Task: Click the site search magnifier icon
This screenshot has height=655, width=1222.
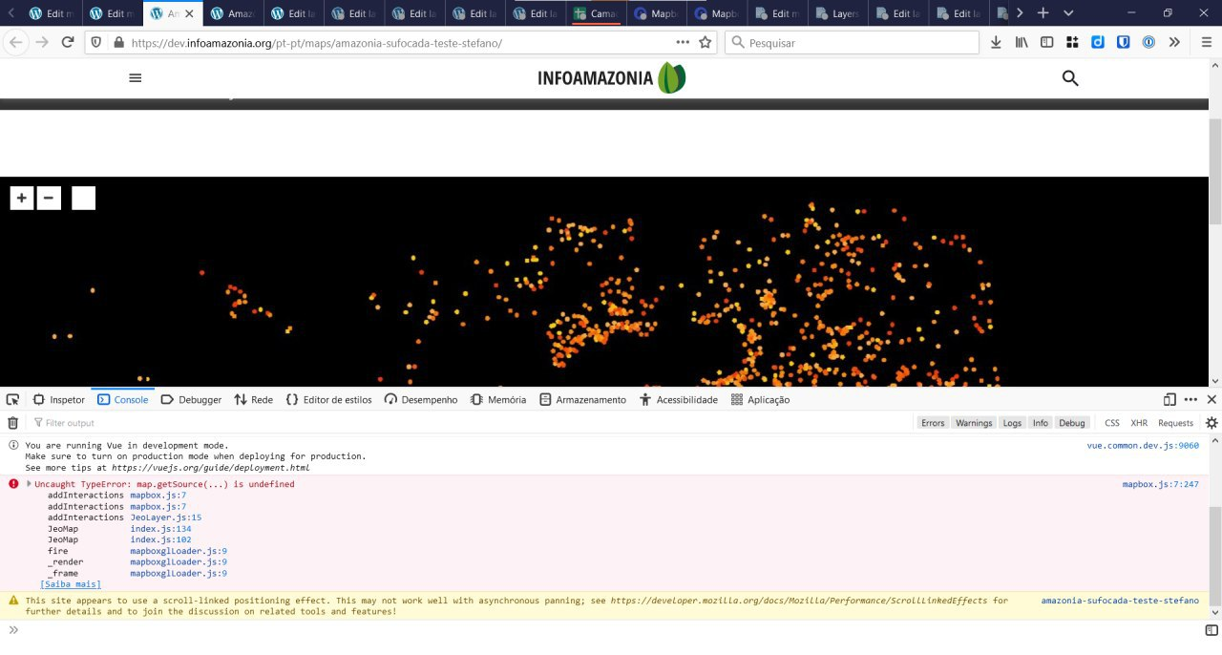Action: (1070, 78)
